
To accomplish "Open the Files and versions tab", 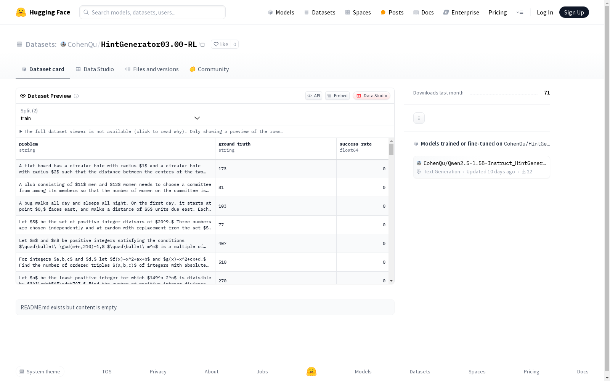I will pyautogui.click(x=152, y=69).
